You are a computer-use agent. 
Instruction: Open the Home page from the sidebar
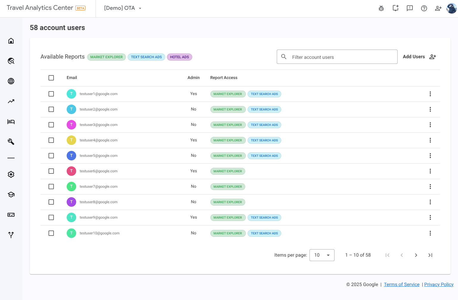(11, 41)
